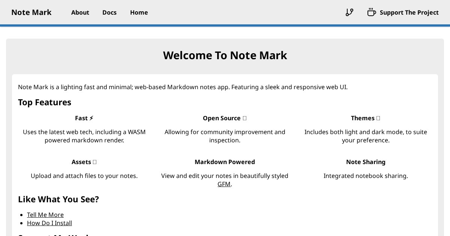
Task: Click Support The Project link
Action: 409,12
